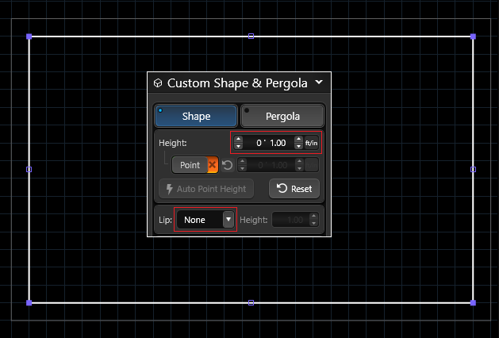Click the cube icon in panel header
Screen dimensions: 499x338
158,83
